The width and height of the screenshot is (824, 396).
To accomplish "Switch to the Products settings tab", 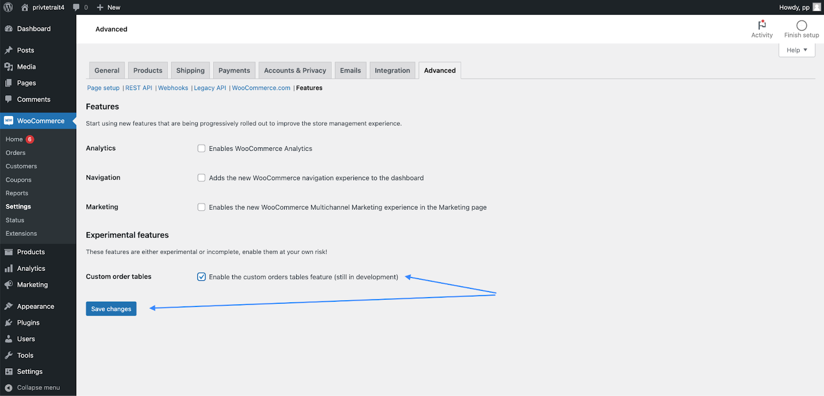I will [x=148, y=71].
